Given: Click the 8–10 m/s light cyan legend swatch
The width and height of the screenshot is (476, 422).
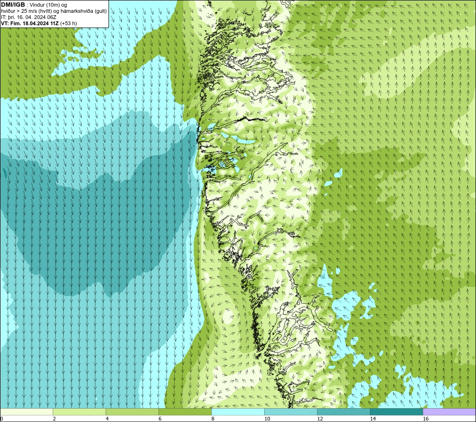Looking at the screenshot, I should tap(238, 412).
